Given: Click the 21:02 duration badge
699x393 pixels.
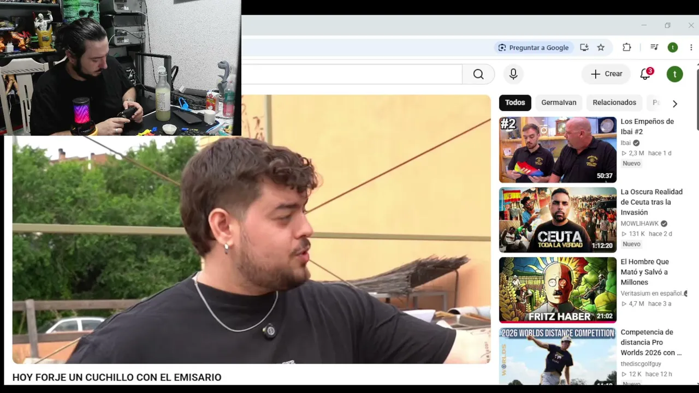Looking at the screenshot, I should point(605,316).
